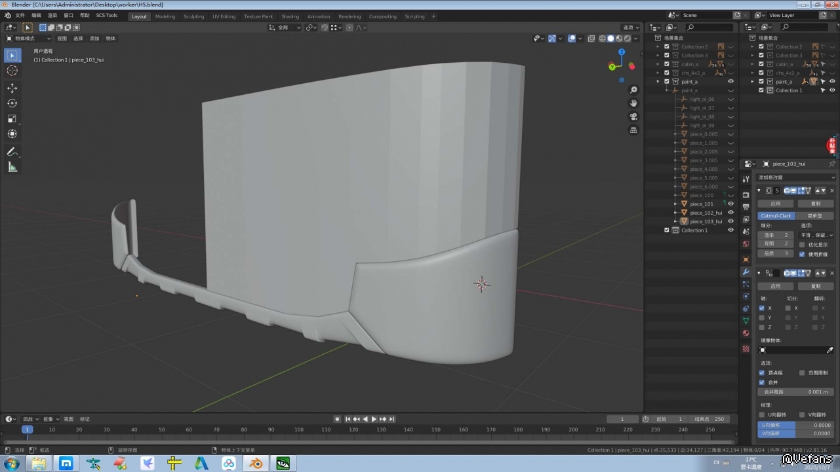Toggle camera view button in viewport
Image resolution: width=840 pixels, height=472 pixels.
pos(633,117)
